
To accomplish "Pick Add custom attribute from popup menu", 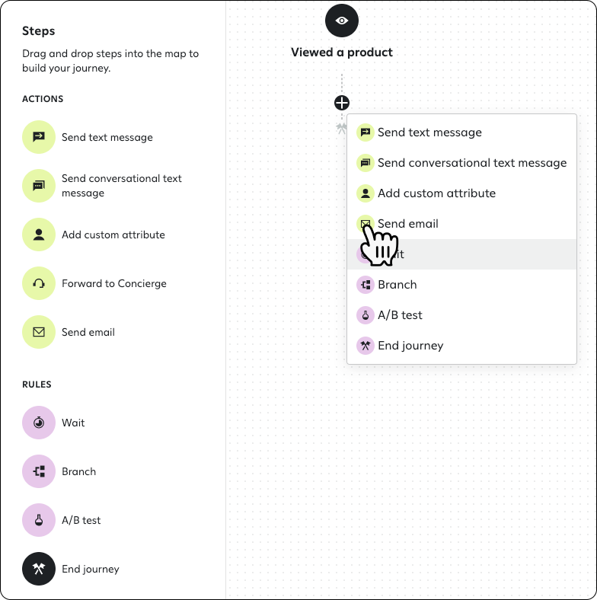I will click(x=461, y=193).
